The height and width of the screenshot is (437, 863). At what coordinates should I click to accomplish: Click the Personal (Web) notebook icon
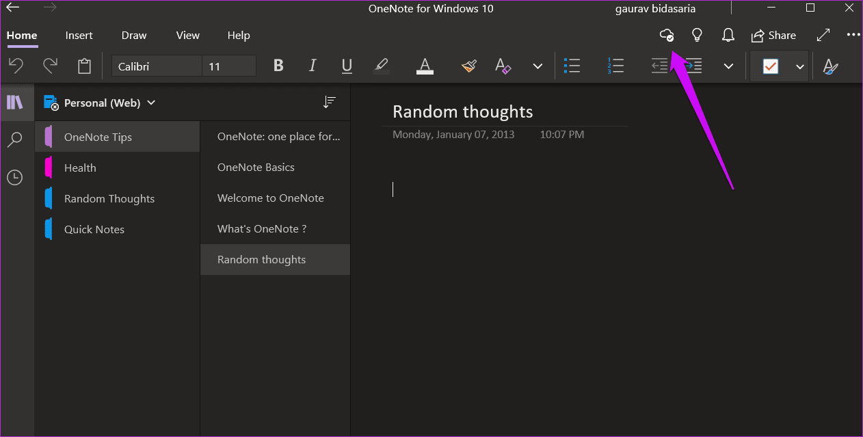(51, 103)
